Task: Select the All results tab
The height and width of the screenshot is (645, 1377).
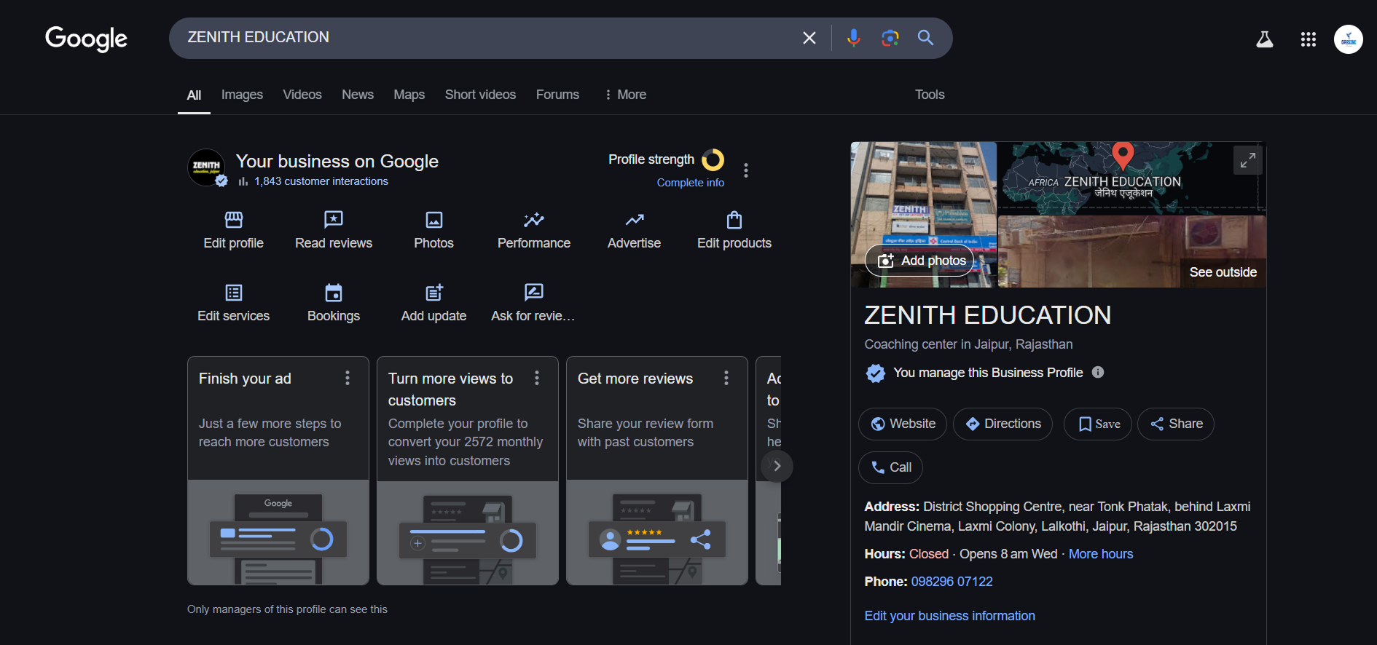Action: 194,95
